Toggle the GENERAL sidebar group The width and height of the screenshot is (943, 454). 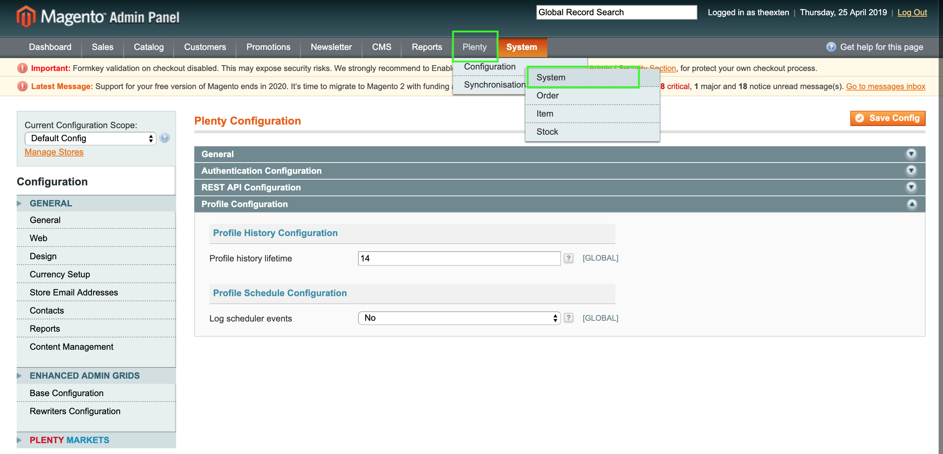96,203
